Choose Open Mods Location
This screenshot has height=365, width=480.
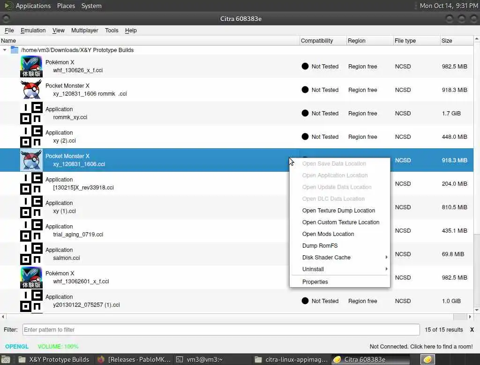pyautogui.click(x=340, y=234)
